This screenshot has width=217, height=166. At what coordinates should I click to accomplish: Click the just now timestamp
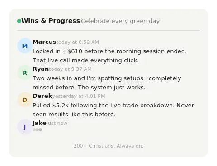coord(57,123)
